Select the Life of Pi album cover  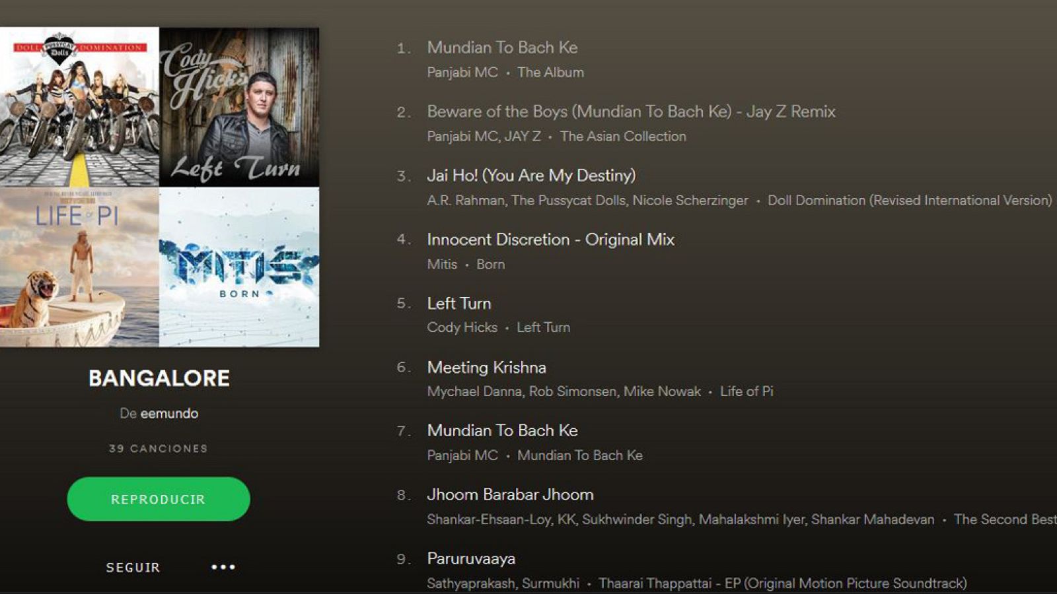[79, 267]
